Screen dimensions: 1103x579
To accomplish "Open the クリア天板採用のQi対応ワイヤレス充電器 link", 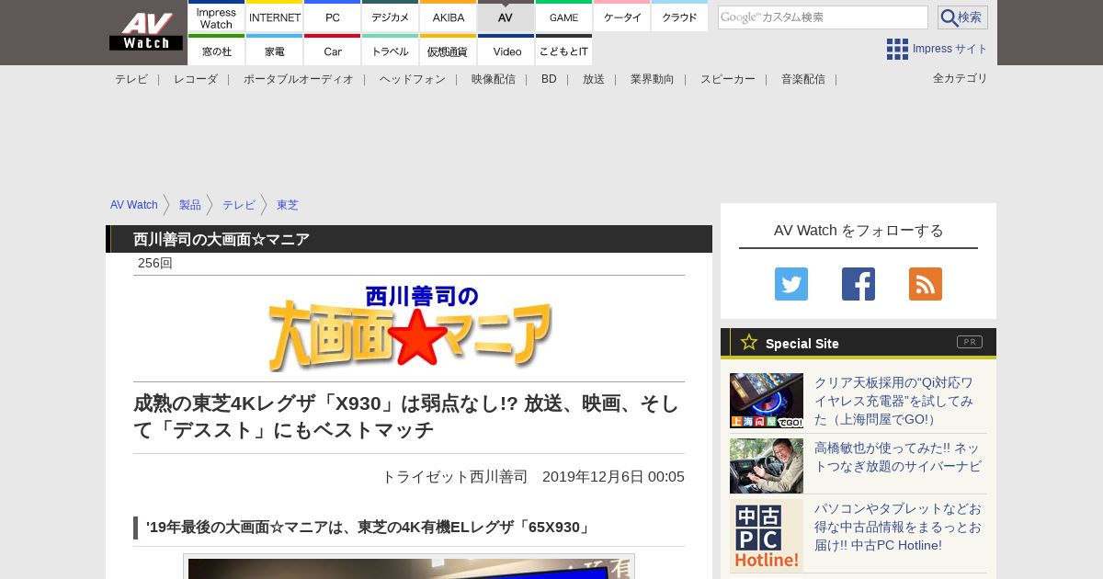I will pos(893,401).
